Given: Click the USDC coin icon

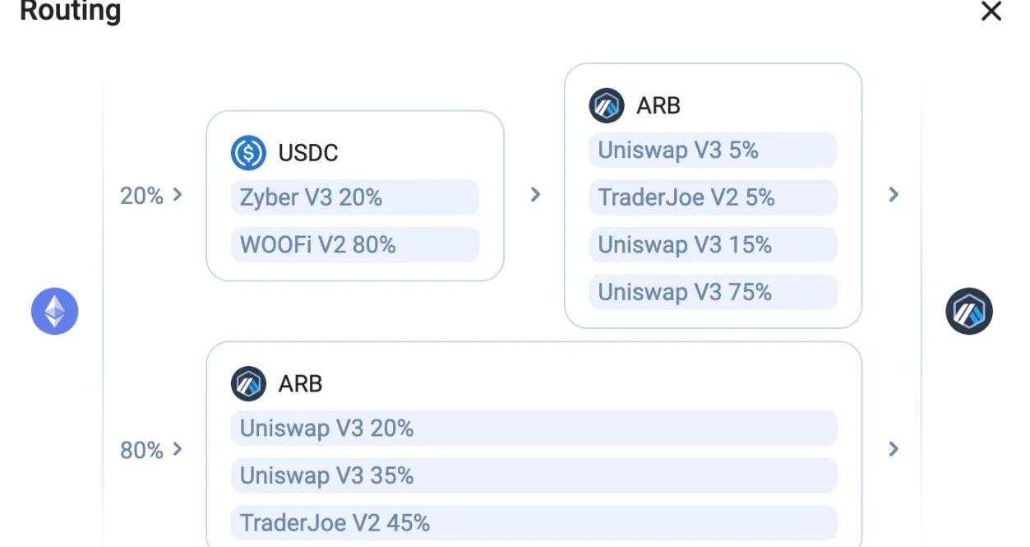Looking at the screenshot, I should tap(248, 153).
